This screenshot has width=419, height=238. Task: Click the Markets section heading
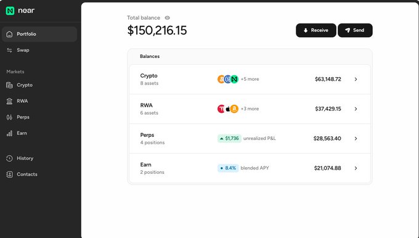pos(15,72)
